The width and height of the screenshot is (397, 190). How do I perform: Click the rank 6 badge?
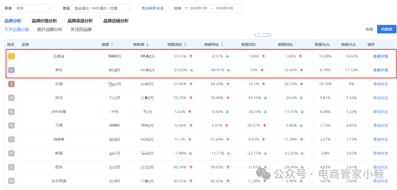pos(11,126)
